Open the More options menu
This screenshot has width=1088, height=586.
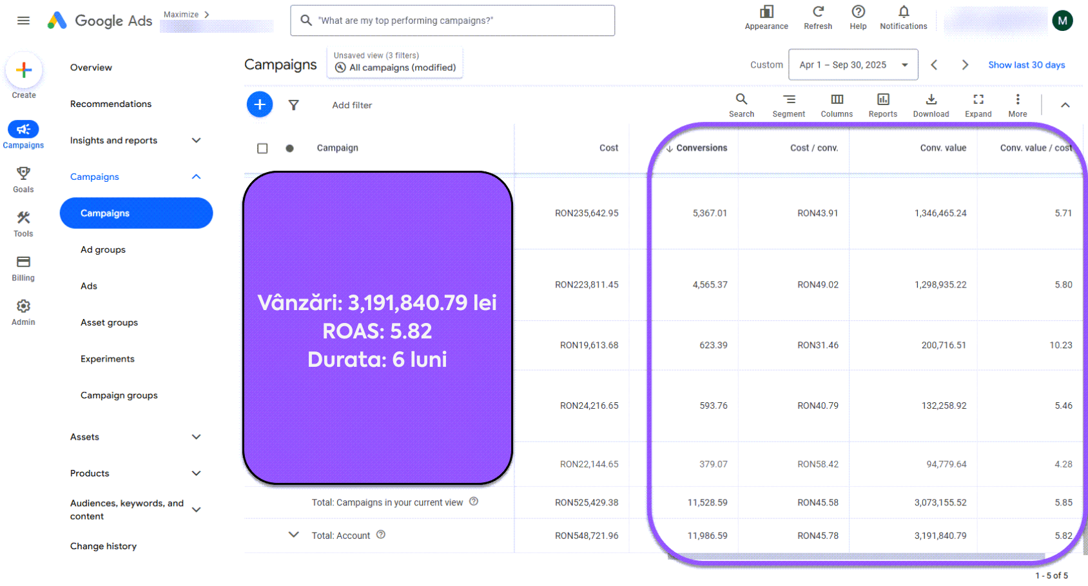[x=1018, y=105]
